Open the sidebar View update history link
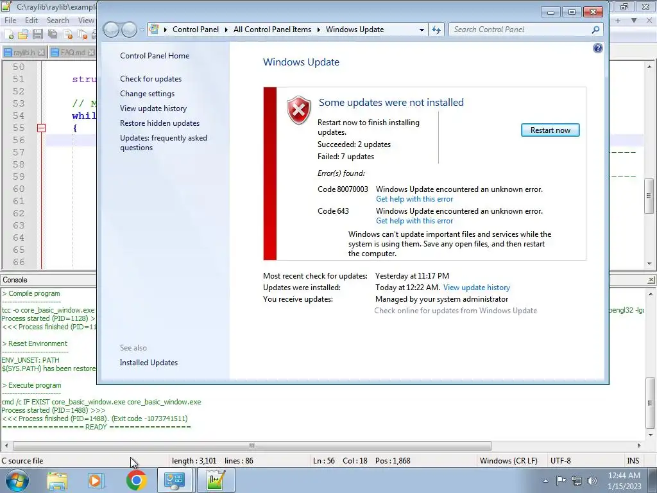 [x=153, y=108]
